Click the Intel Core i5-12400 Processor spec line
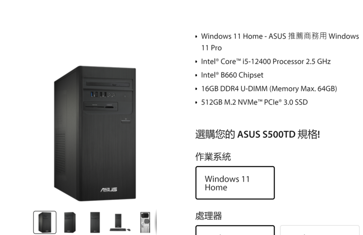 266,61
